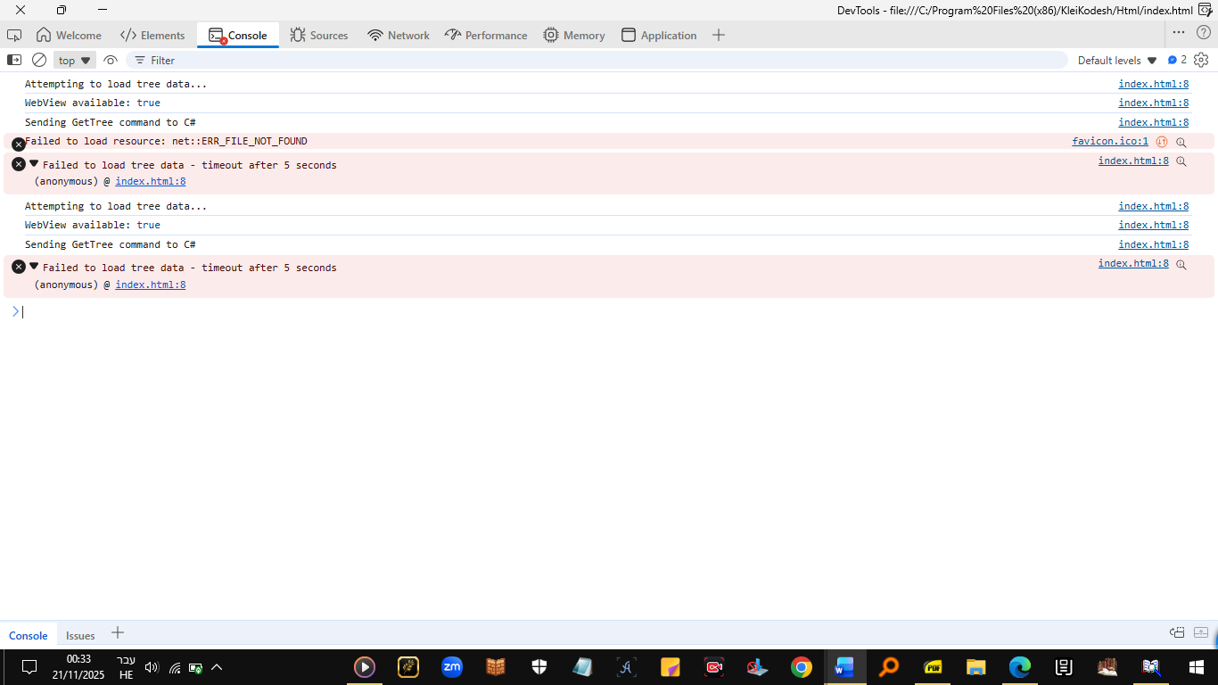The width and height of the screenshot is (1218, 685).
Task: Open the DevTools help question icon
Action: [1203, 32]
